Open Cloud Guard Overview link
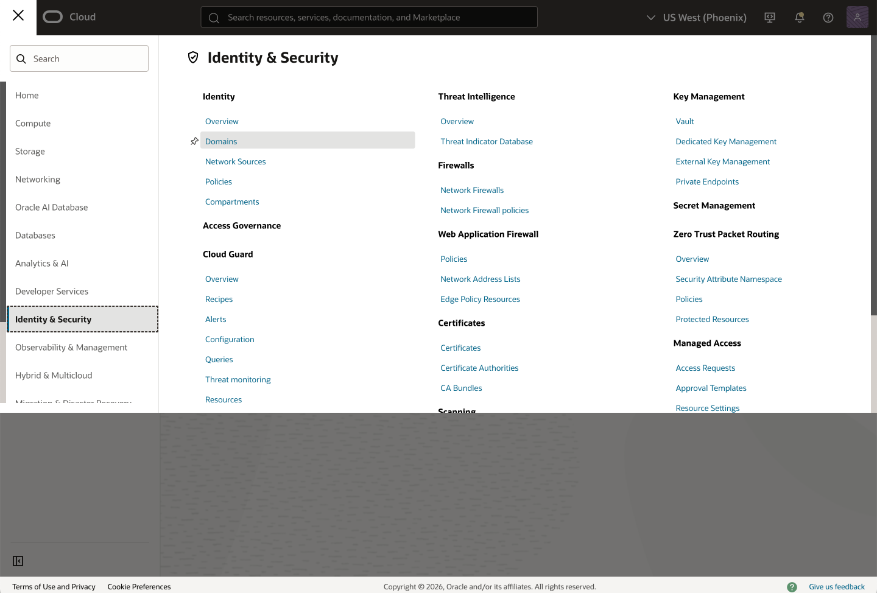Viewport: 877px width, 593px height. [x=222, y=279]
